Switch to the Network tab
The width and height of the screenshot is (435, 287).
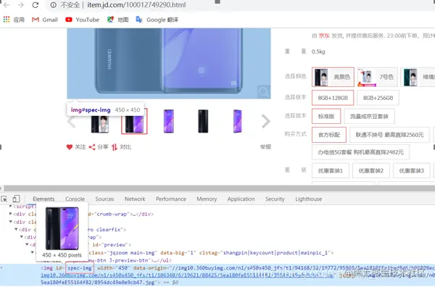pyautogui.click(x=135, y=199)
